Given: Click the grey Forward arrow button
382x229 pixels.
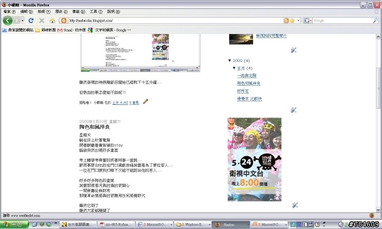Looking at the screenshot, I should tap(16, 21).
